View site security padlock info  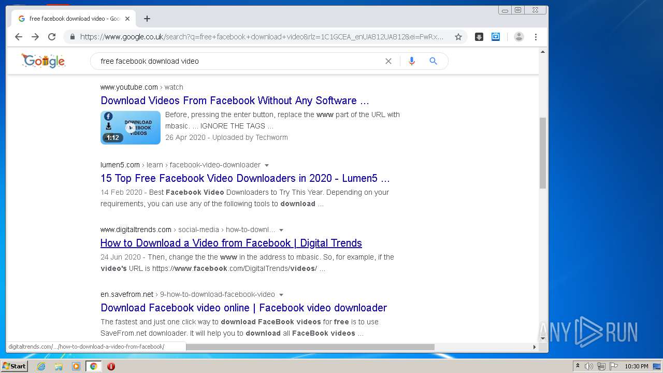[72, 37]
